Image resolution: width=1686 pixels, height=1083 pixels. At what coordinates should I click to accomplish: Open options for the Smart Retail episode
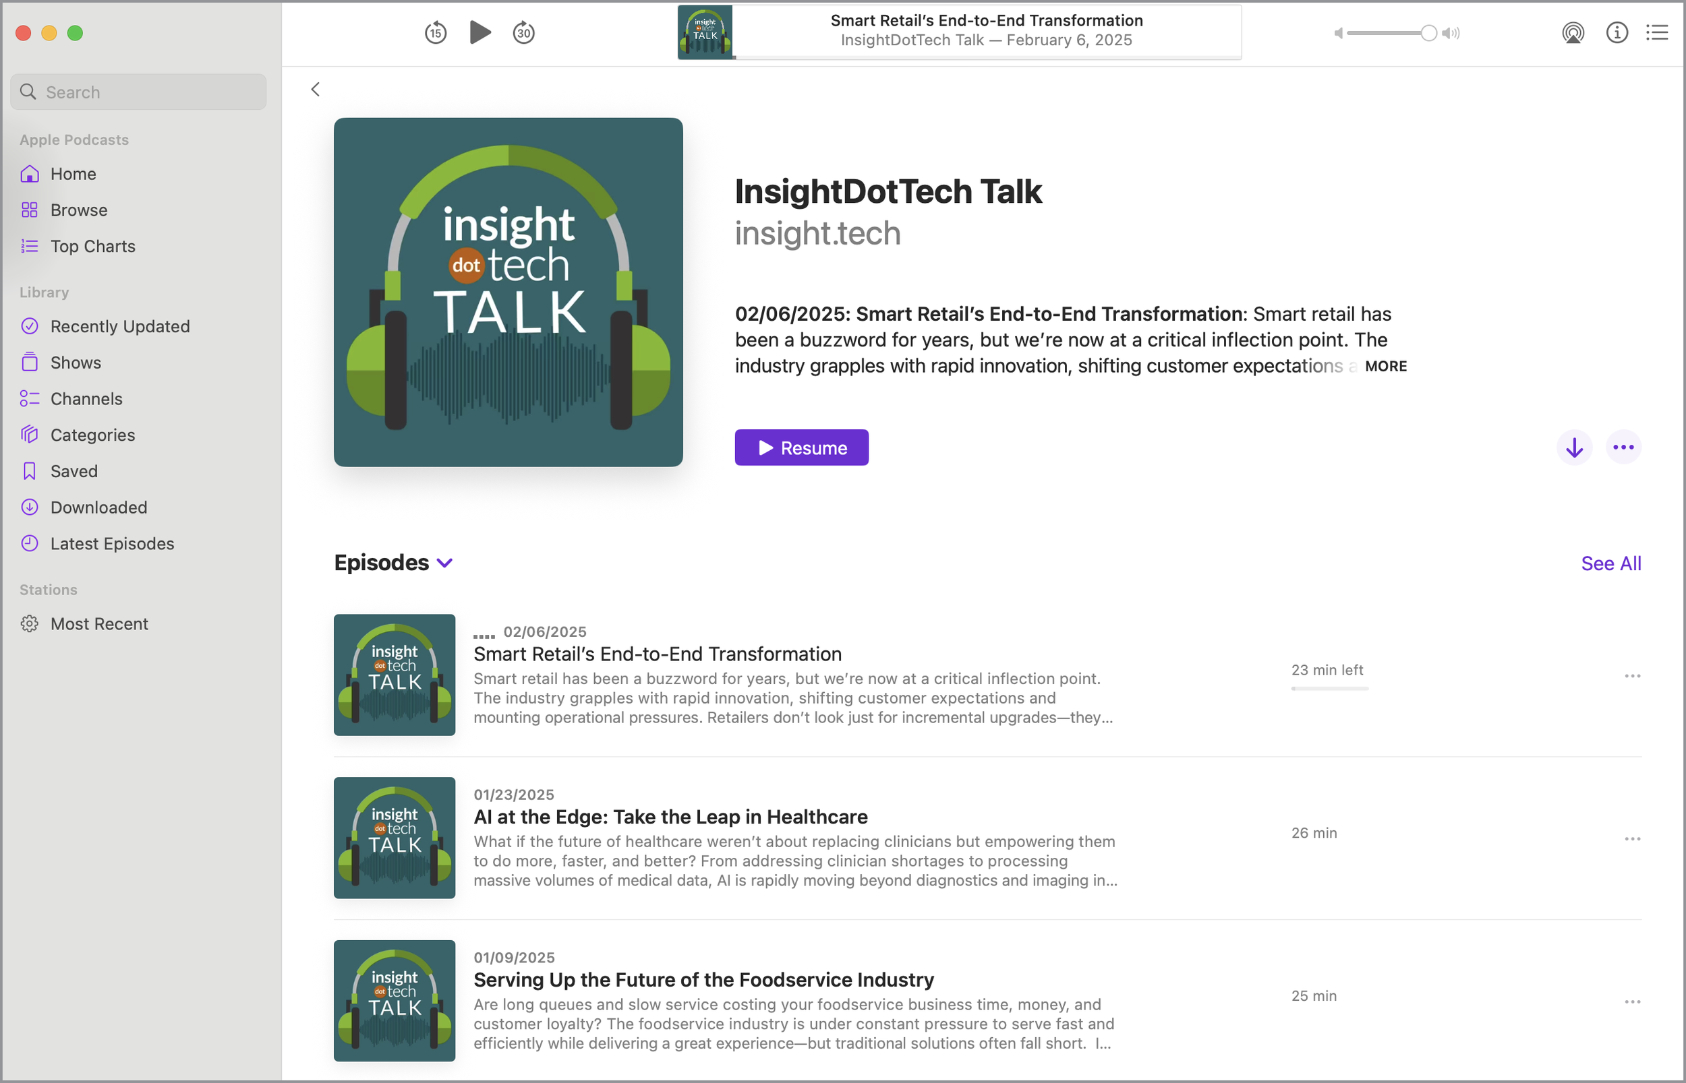[x=1632, y=677]
